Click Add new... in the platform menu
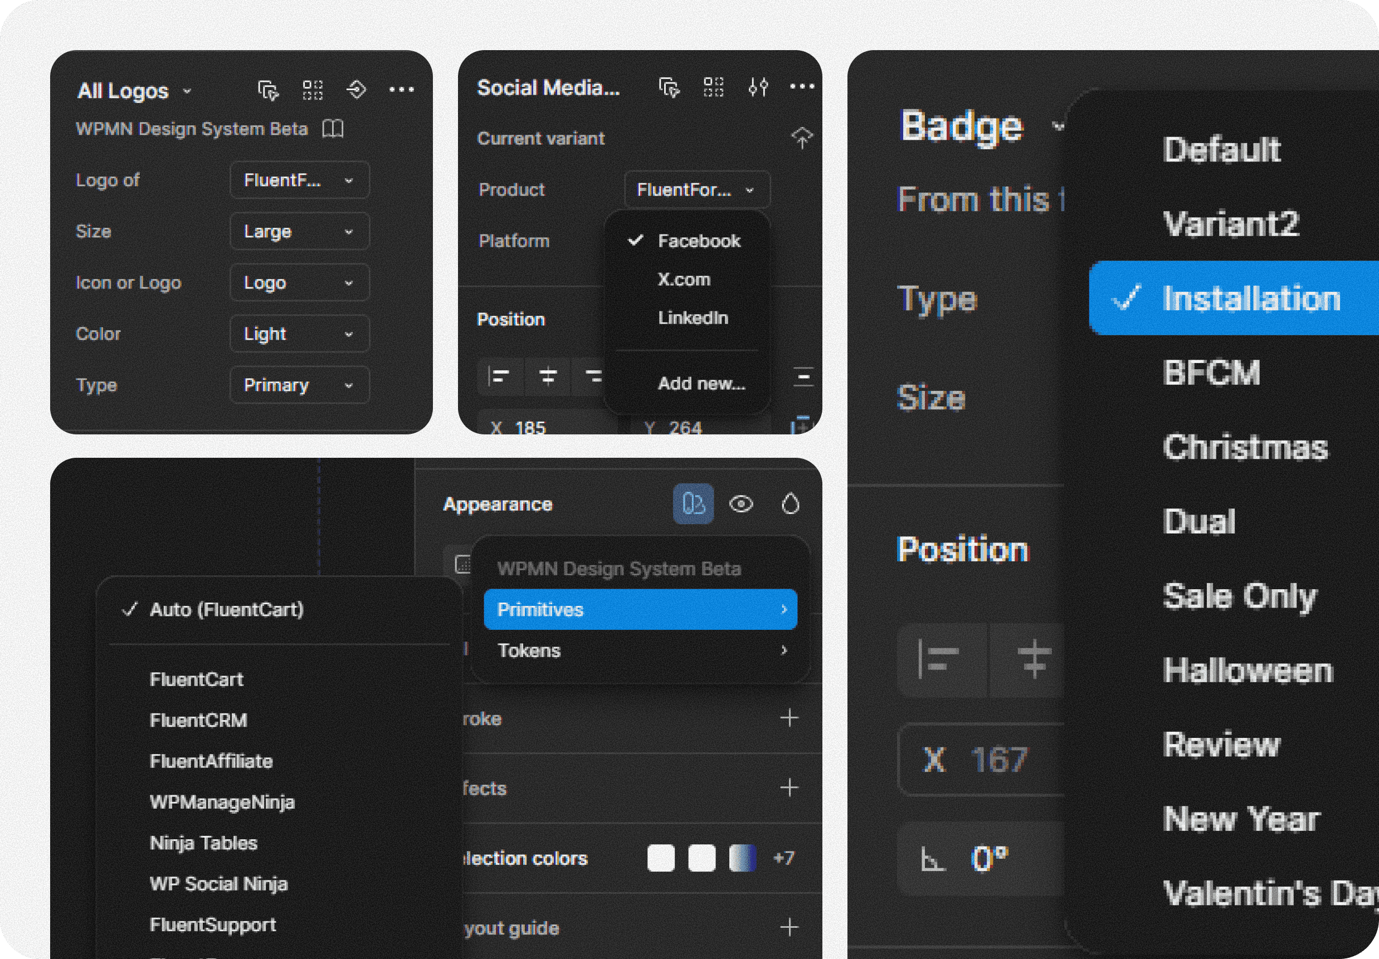This screenshot has height=959, width=1379. click(701, 383)
